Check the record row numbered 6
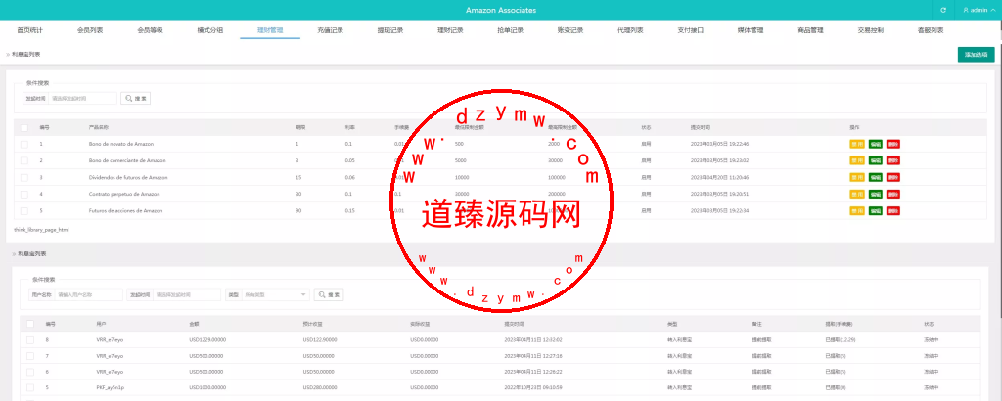The height and width of the screenshot is (401, 1002). tap(30, 372)
